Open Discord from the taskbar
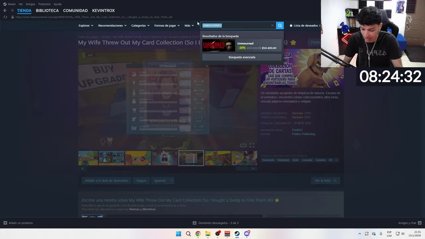The image size is (425, 239). point(247,234)
